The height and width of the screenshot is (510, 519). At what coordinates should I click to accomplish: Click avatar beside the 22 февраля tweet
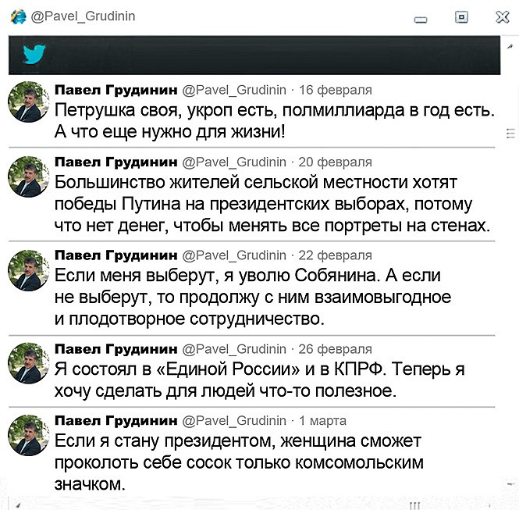(29, 270)
